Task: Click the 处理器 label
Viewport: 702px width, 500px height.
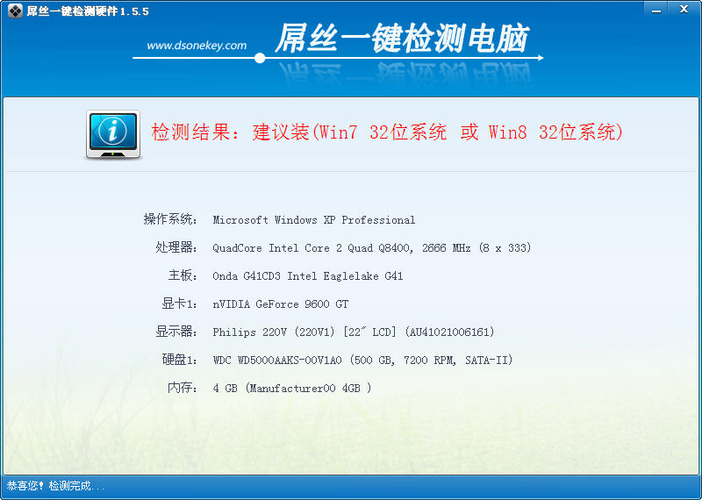Action: click(x=176, y=247)
